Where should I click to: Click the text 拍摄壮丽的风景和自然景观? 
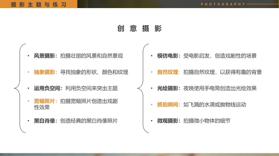(x=91, y=56)
